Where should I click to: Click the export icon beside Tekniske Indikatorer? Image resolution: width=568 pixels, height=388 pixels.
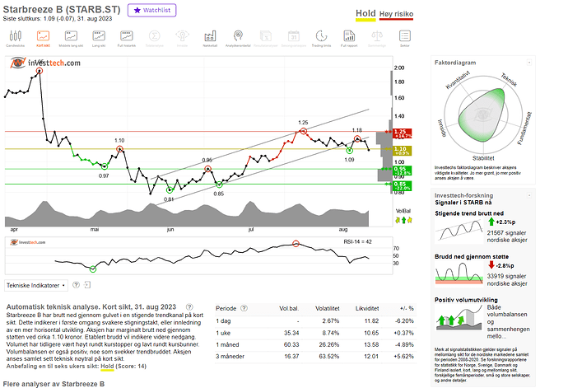tap(87, 285)
